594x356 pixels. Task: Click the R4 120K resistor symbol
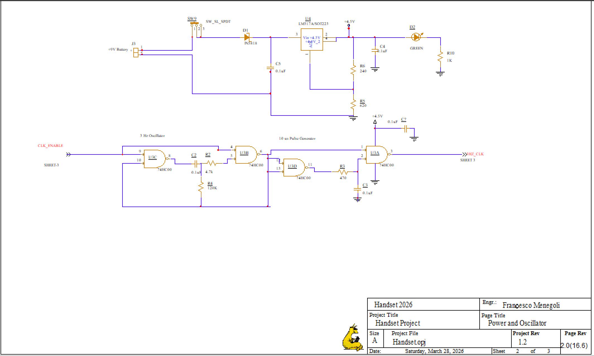pyautogui.click(x=201, y=187)
